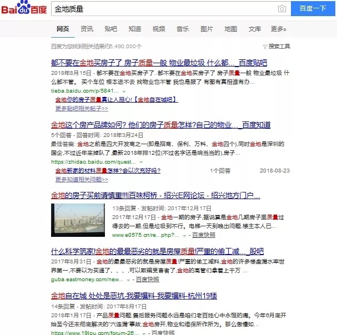Expand the 更多» tab menu
337x335 pixels.
click(279, 29)
